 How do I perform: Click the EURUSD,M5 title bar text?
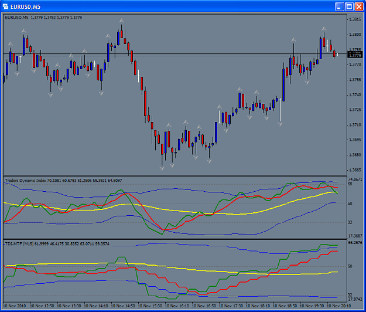[x=25, y=7]
